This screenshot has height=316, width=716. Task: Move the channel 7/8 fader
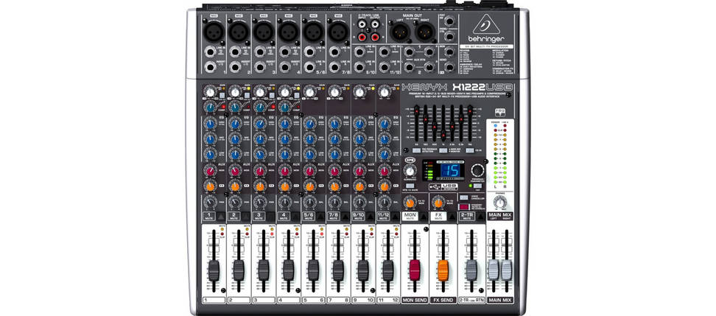click(x=338, y=270)
